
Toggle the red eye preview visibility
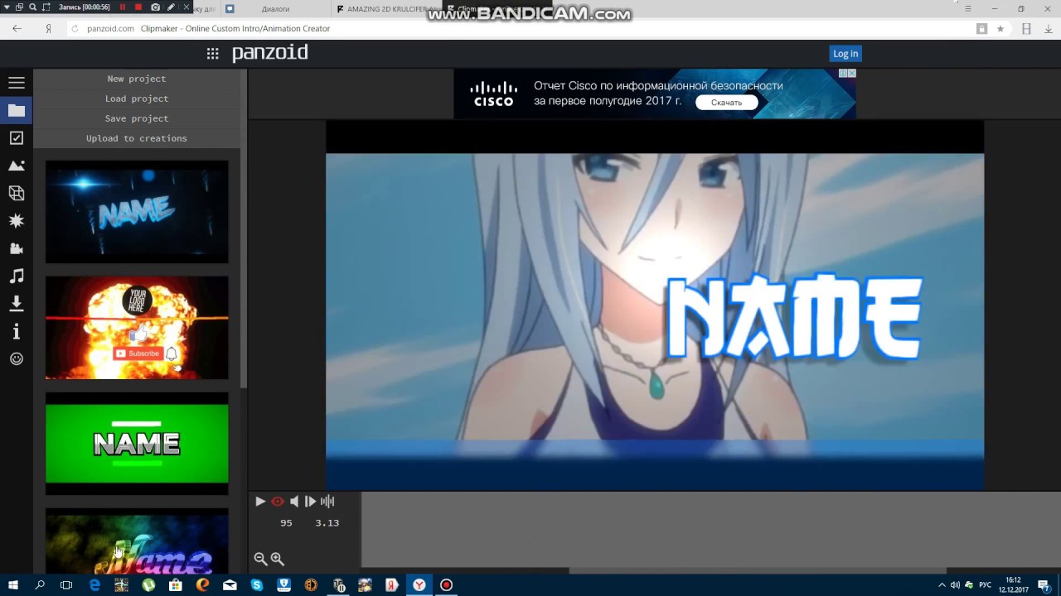(x=278, y=501)
